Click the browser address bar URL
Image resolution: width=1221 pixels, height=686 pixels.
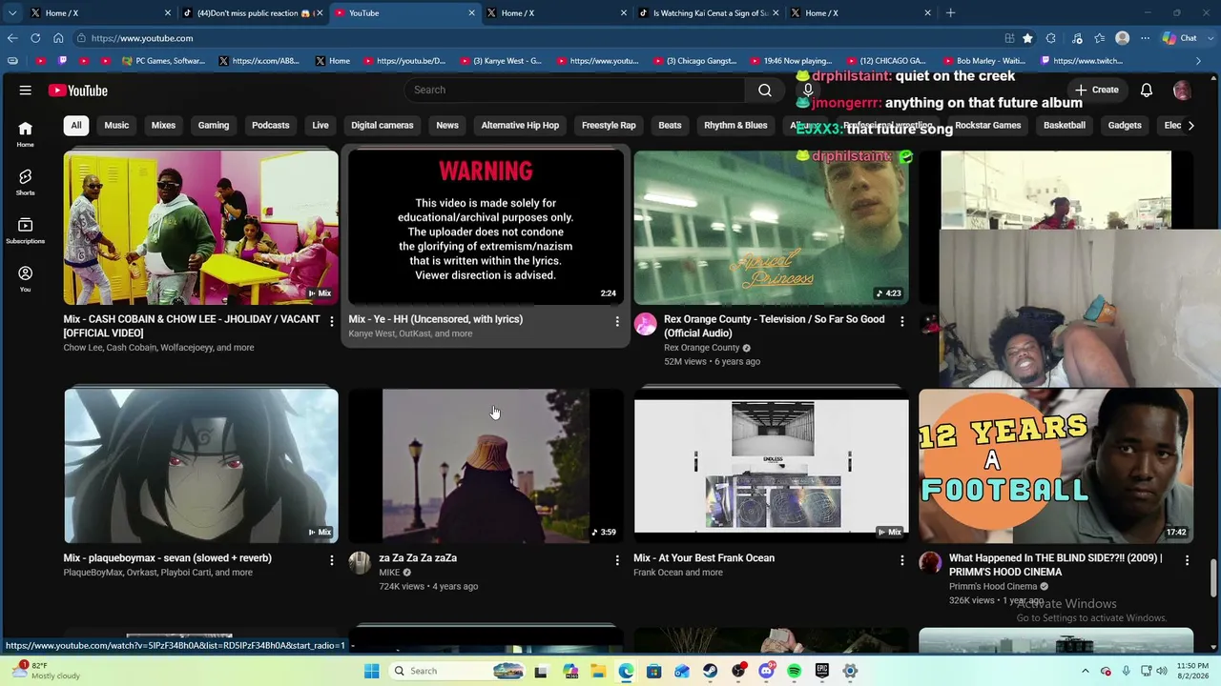(x=142, y=38)
